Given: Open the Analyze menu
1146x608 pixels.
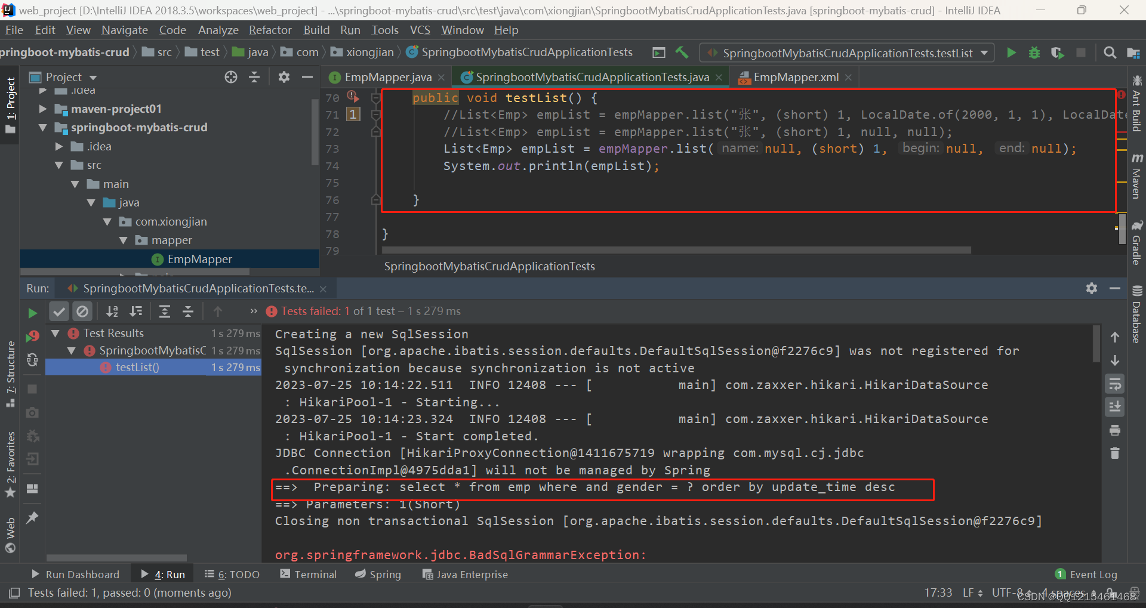Looking at the screenshot, I should tap(218, 30).
